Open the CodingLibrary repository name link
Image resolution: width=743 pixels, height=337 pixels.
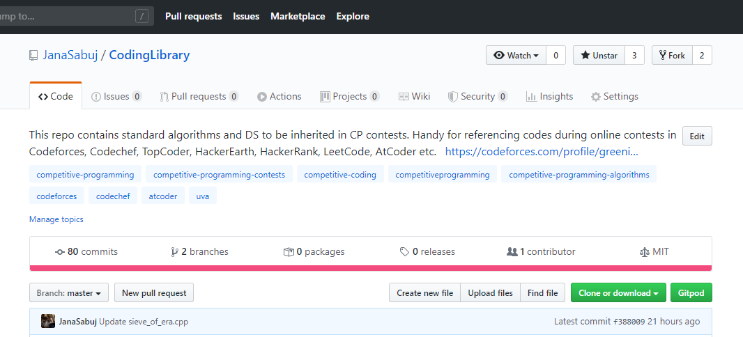(x=149, y=56)
